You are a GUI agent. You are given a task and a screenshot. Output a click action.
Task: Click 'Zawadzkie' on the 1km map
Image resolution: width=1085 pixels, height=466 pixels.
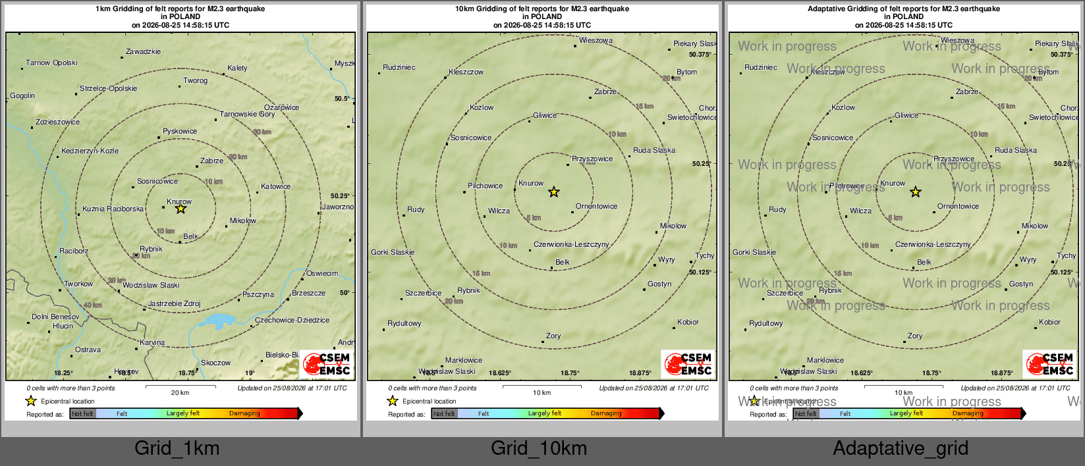143,51
